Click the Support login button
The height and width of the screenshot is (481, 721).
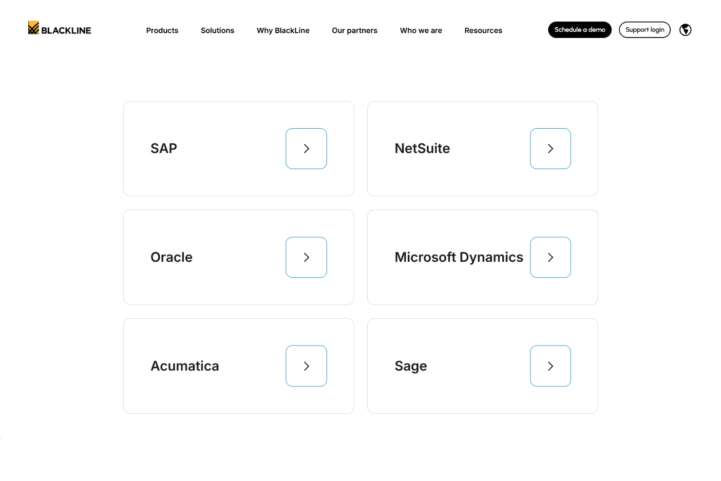645,30
